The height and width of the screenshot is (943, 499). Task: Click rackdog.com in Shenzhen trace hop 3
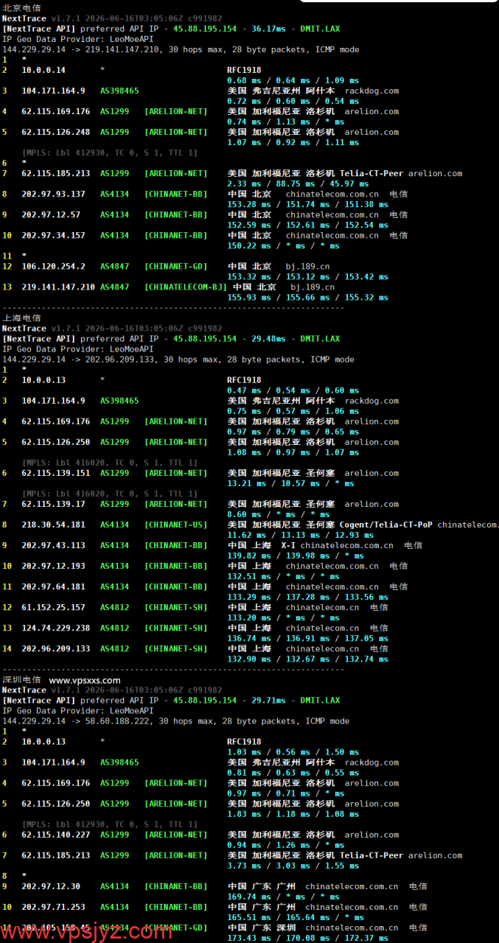click(x=371, y=763)
